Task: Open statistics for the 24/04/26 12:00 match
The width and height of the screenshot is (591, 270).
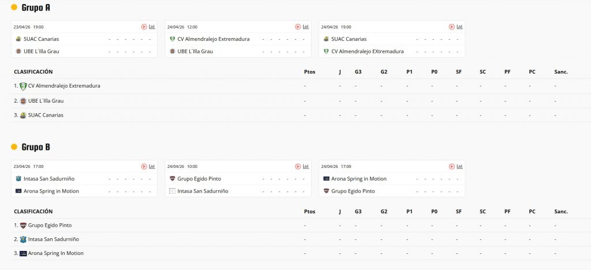Action: coord(306,27)
